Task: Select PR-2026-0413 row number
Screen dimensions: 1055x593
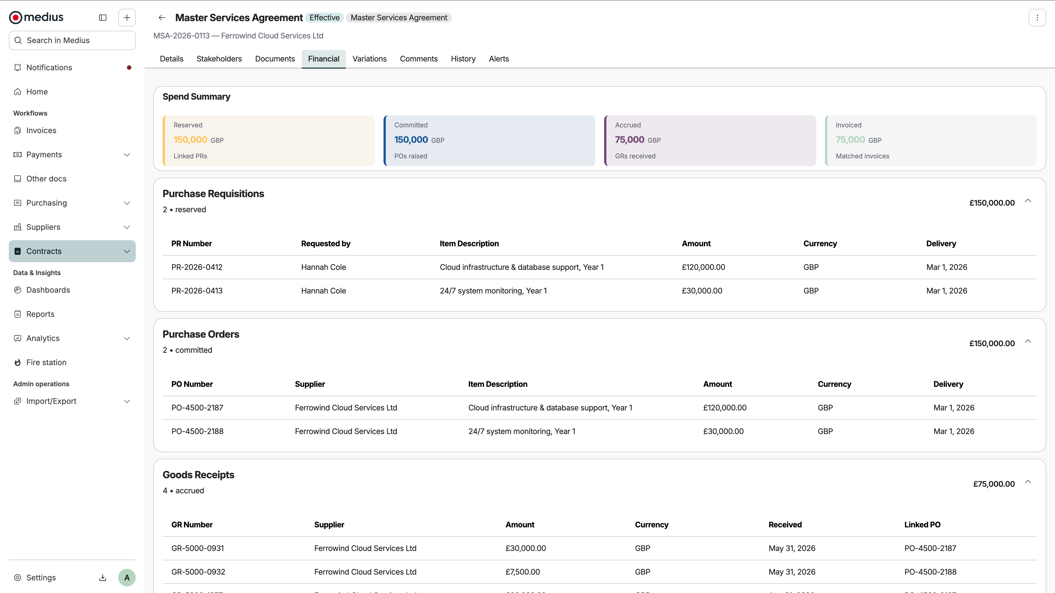Action: coord(197,291)
